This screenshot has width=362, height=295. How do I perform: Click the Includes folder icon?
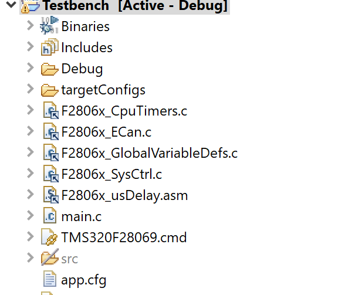pos(49,48)
